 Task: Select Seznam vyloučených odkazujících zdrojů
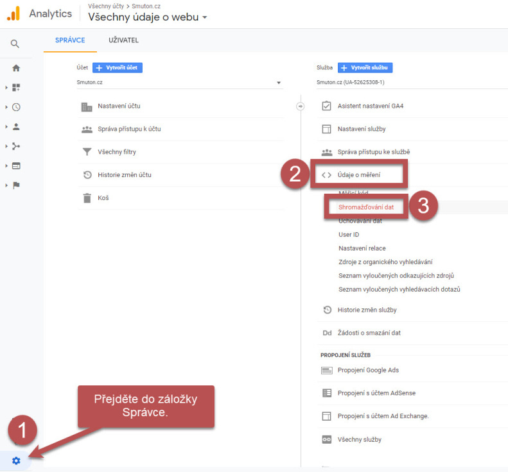(396, 276)
